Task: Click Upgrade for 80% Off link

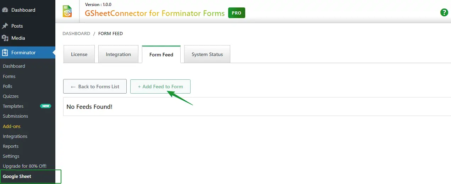Action: pyautogui.click(x=24, y=166)
